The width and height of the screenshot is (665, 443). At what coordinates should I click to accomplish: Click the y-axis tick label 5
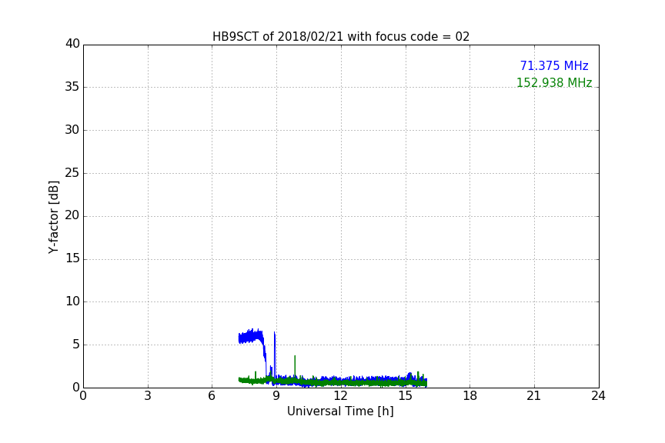pos(76,345)
